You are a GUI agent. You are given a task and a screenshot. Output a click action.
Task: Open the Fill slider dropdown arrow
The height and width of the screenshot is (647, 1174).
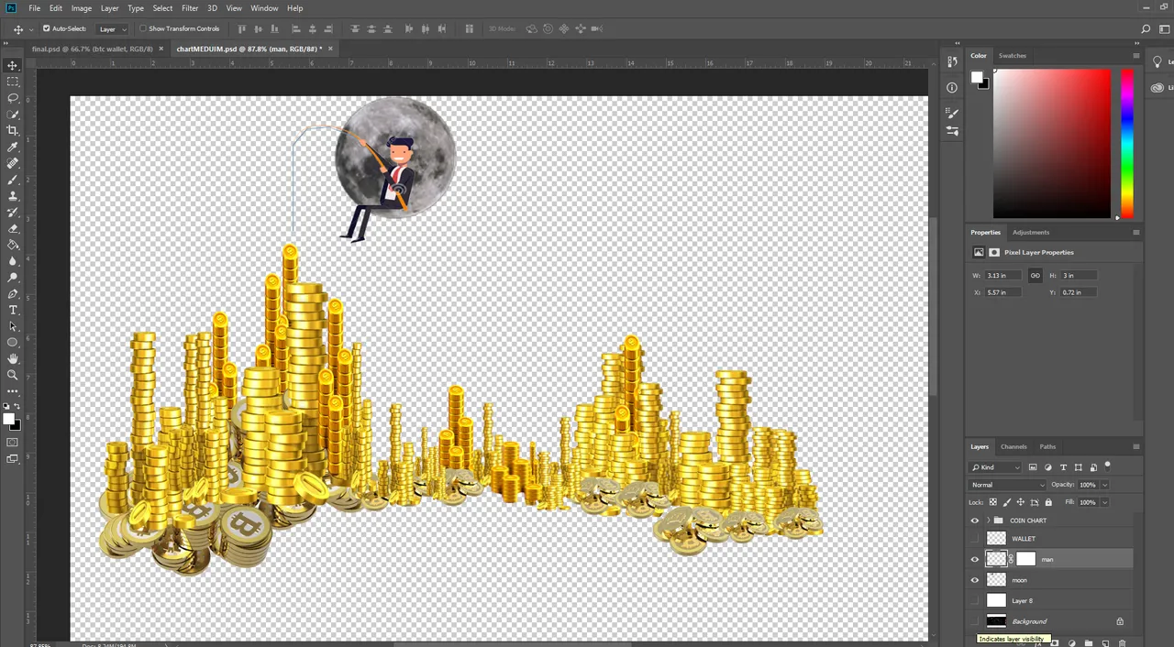1104,502
